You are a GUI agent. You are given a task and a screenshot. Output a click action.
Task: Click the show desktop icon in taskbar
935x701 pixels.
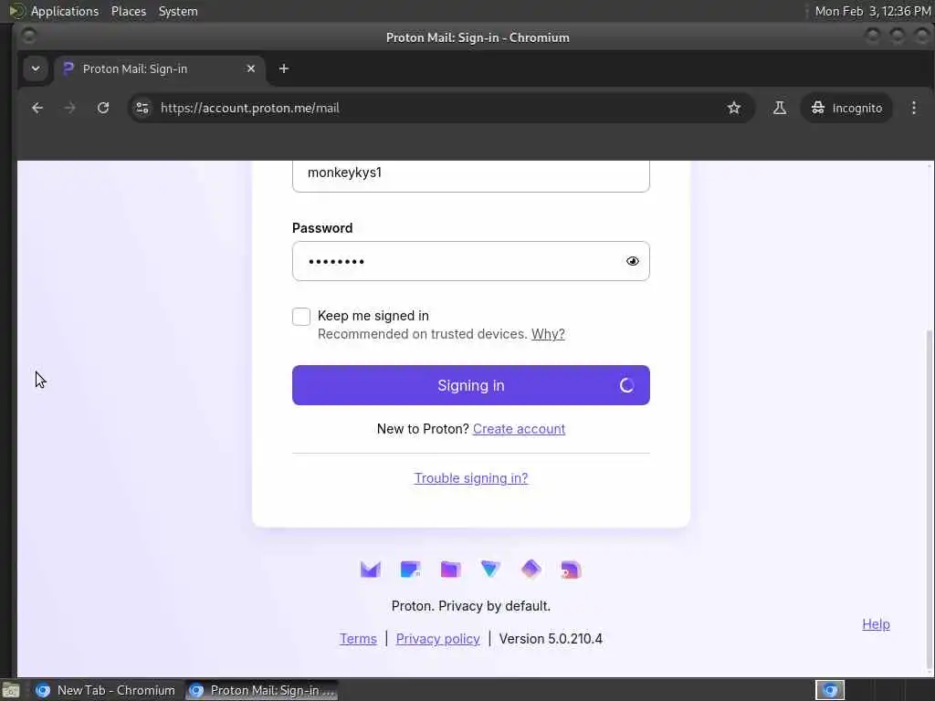pyautogui.click(x=11, y=690)
